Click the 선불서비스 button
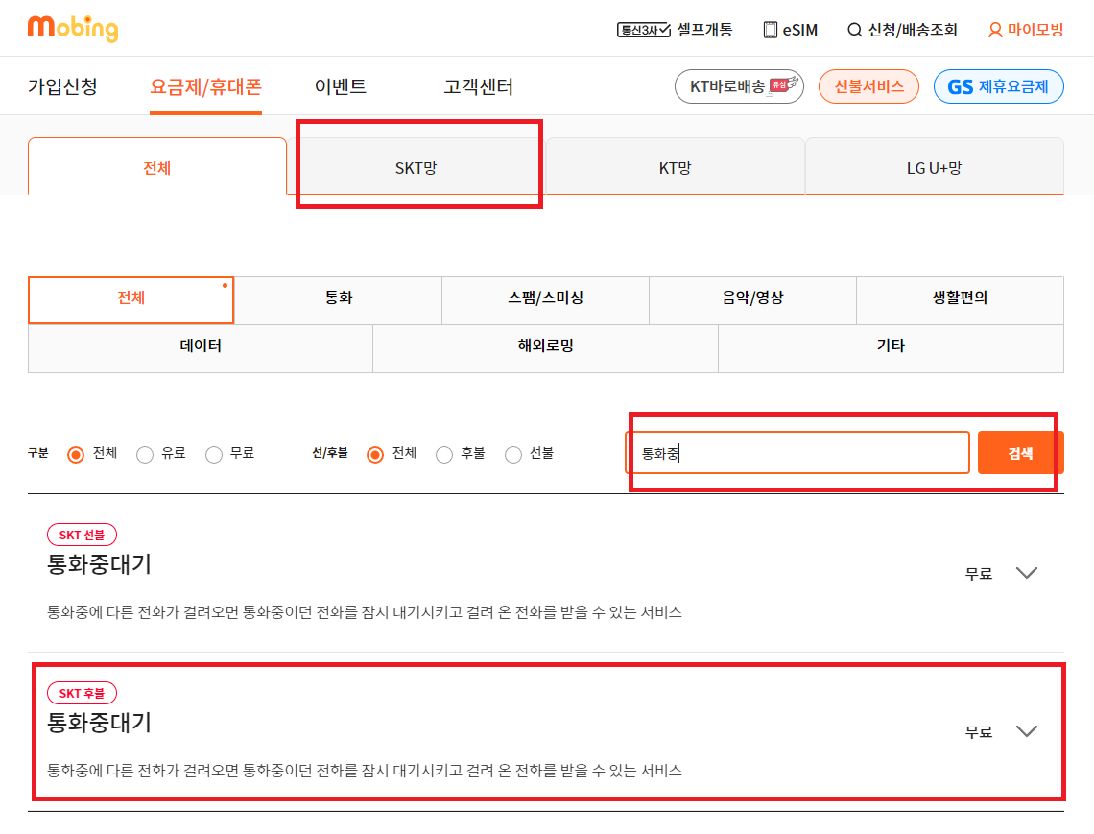Screen dimensions: 1094x834 868,86
